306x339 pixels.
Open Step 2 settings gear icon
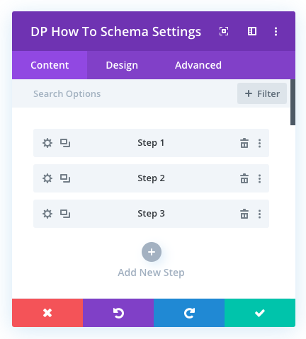coord(47,178)
